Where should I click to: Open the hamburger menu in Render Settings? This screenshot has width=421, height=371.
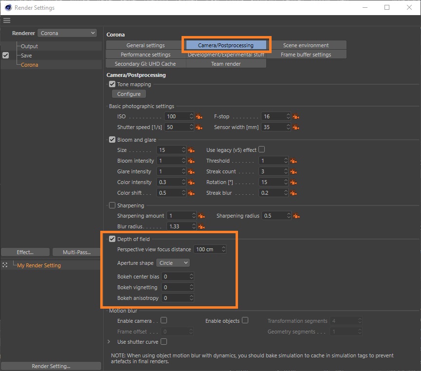tap(7, 20)
